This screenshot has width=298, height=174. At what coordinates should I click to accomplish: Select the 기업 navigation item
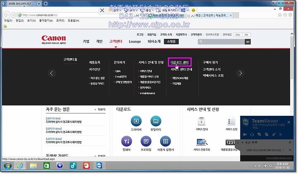[x=86, y=41]
